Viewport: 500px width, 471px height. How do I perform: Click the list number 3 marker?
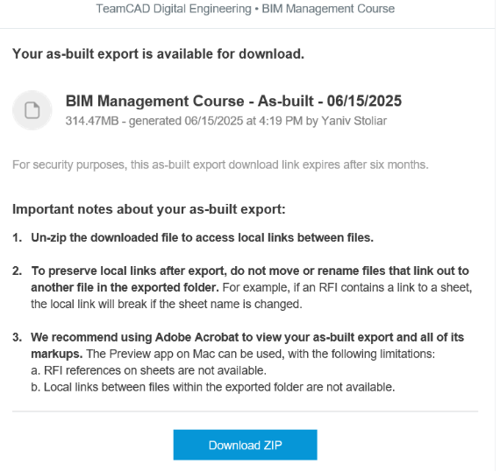click(x=18, y=337)
